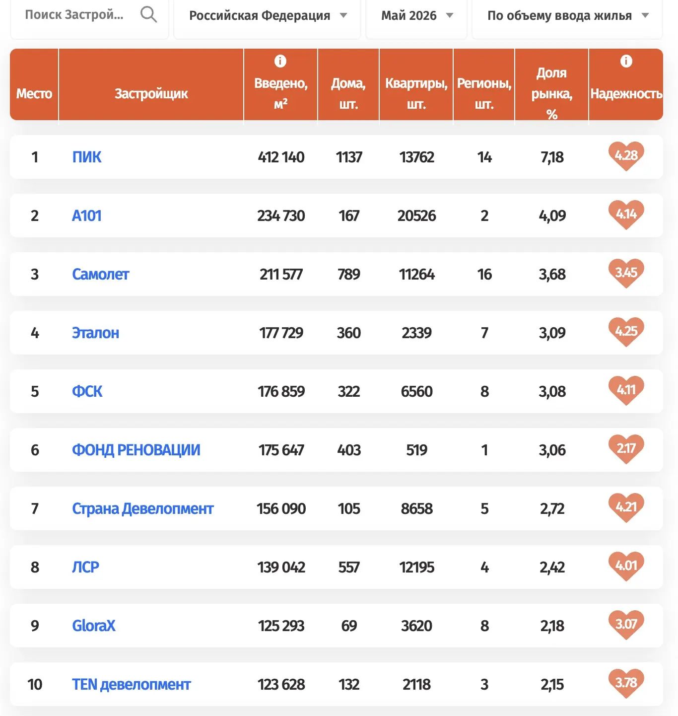
Task: Open the Страна Девелопмент link
Action: click(x=143, y=508)
